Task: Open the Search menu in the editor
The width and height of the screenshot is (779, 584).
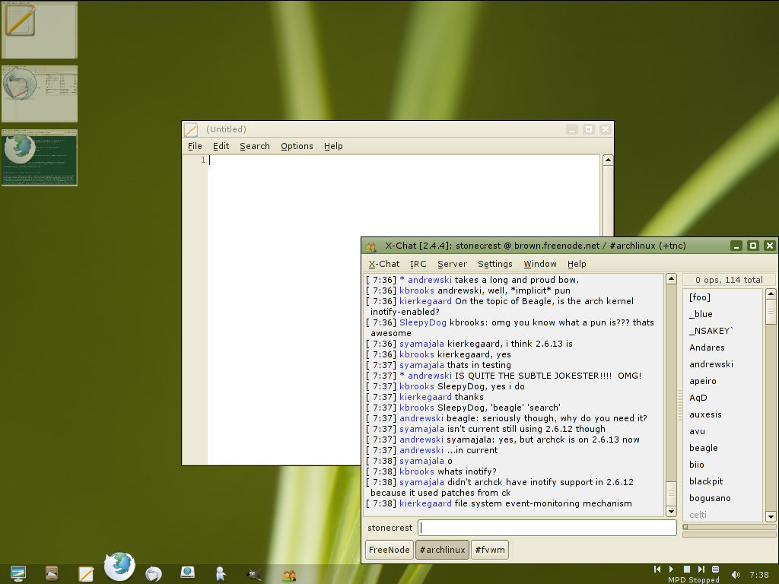Action: pos(255,146)
